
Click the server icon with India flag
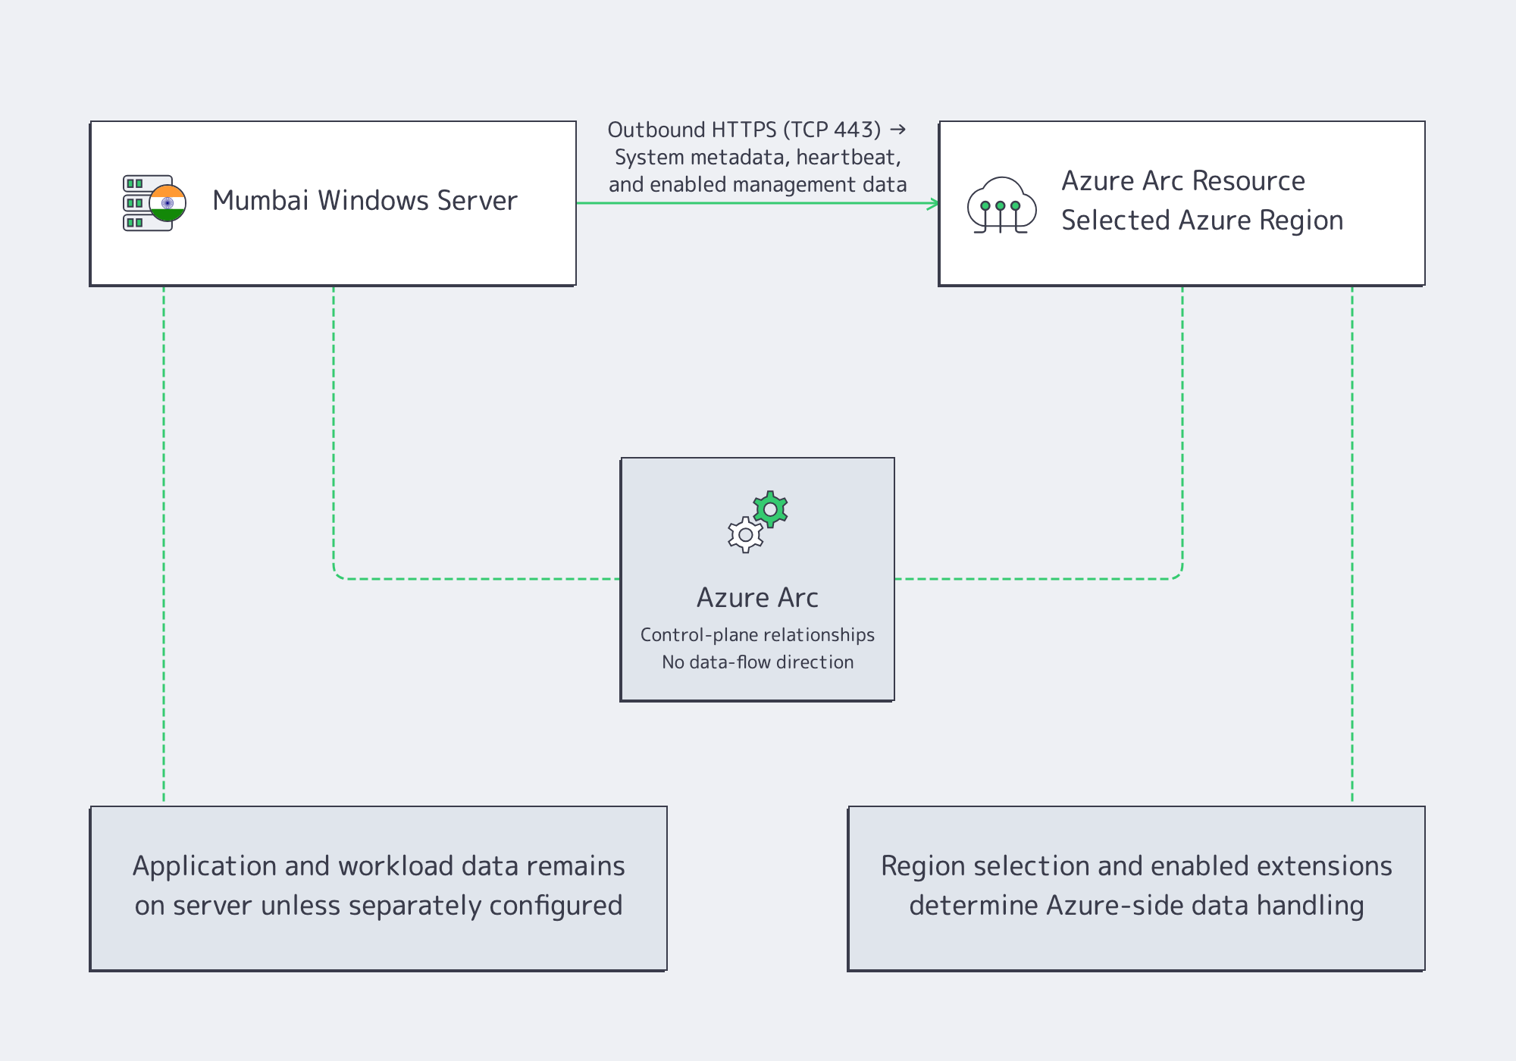[x=155, y=203]
